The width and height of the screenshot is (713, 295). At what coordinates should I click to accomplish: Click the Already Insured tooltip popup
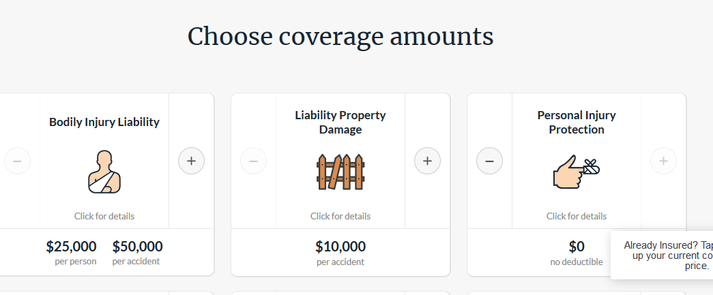(665, 255)
